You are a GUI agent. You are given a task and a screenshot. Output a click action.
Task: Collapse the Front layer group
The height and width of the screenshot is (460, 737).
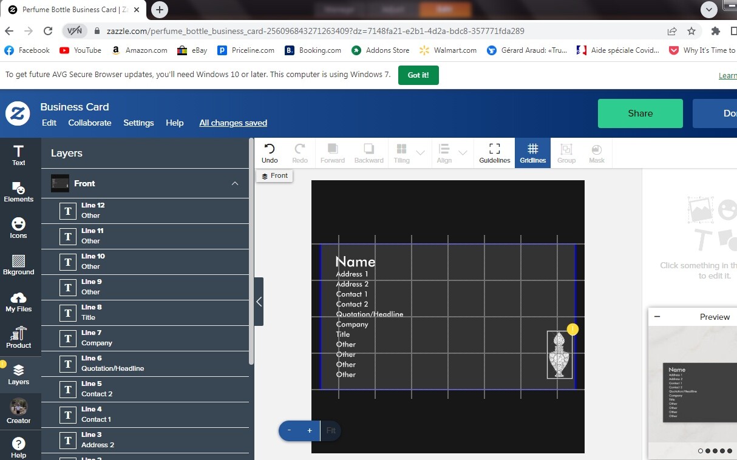[x=235, y=183]
